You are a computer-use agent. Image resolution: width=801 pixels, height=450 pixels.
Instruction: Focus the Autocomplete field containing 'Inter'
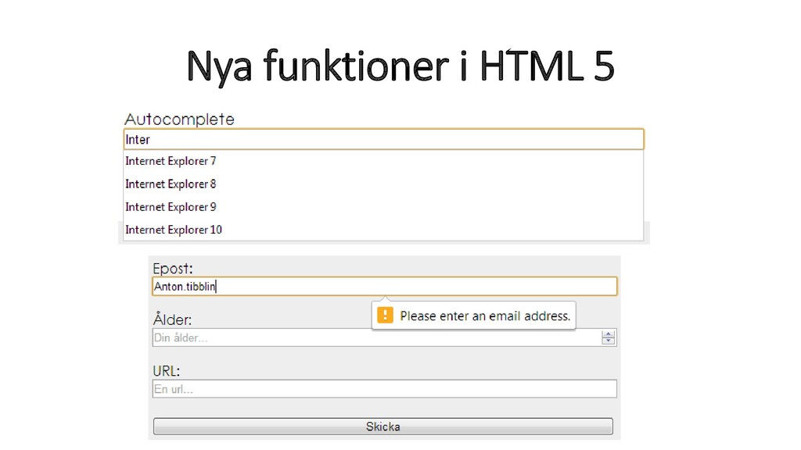383,139
